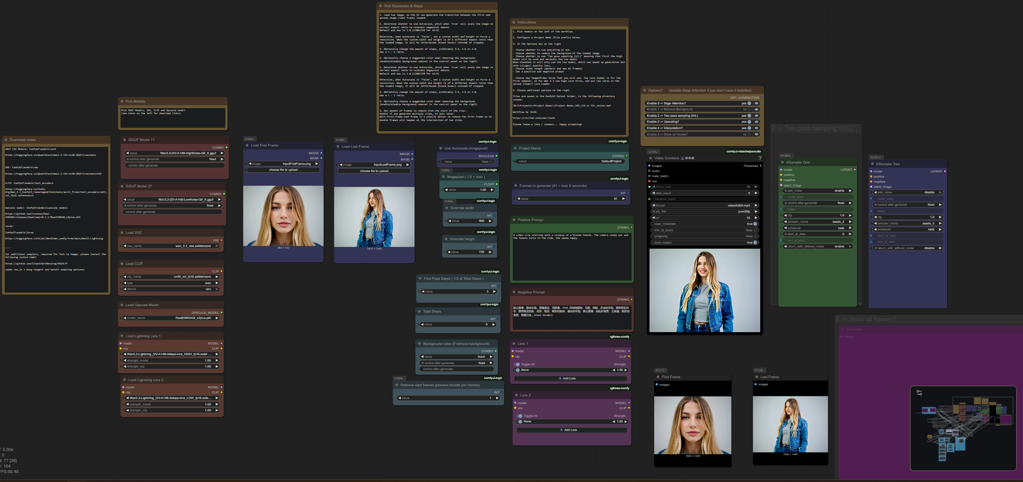Click choose file to upload in First Frame
This screenshot has width=1023, height=482.
tap(283, 170)
